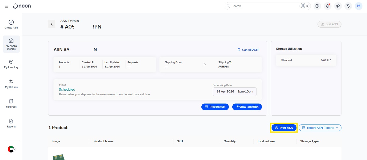Click the noon logo
The image size is (367, 160).
coord(22,6)
